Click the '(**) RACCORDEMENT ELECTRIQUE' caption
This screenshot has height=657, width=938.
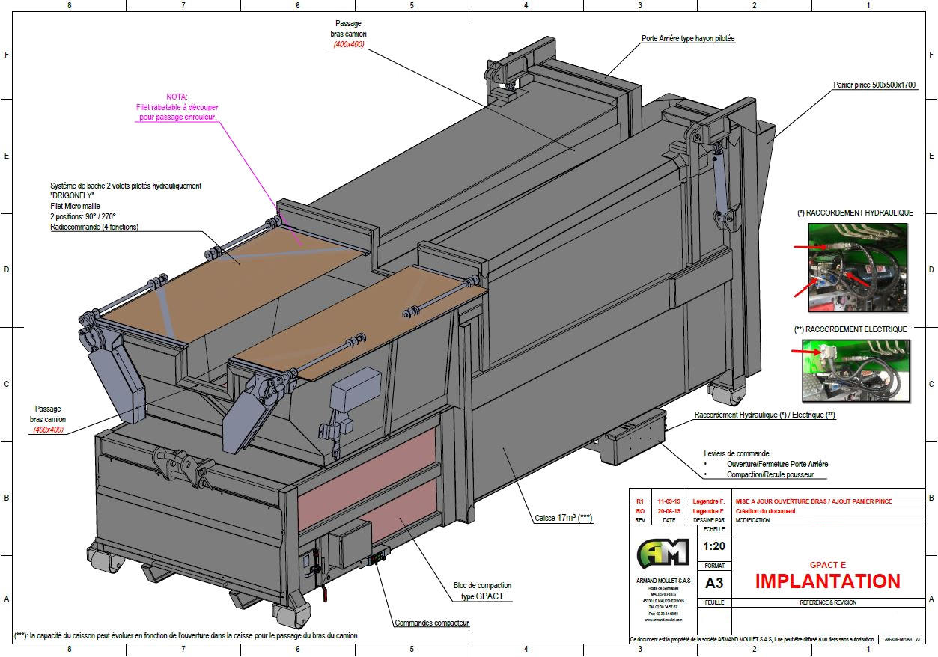pos(850,329)
